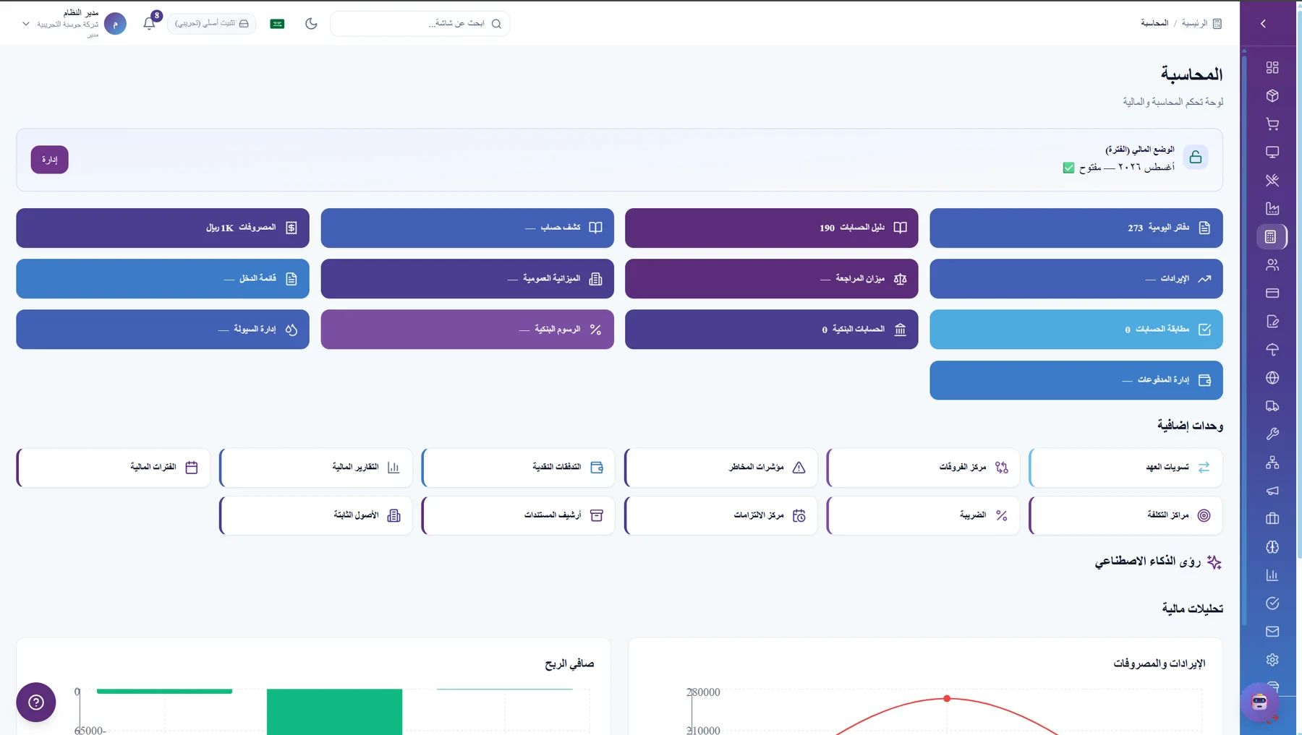Open the circled checkmark icon in the sidebar
Screen dimensions: 1302x735
click(x=1272, y=603)
